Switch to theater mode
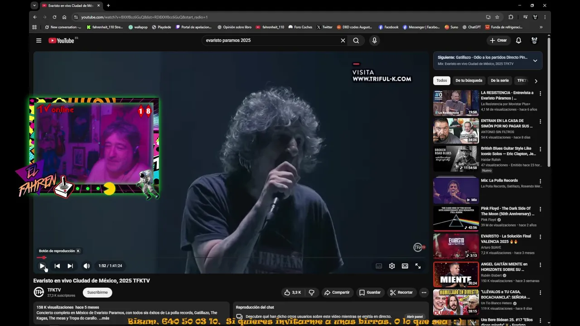The width and height of the screenshot is (580, 326). tap(405, 266)
